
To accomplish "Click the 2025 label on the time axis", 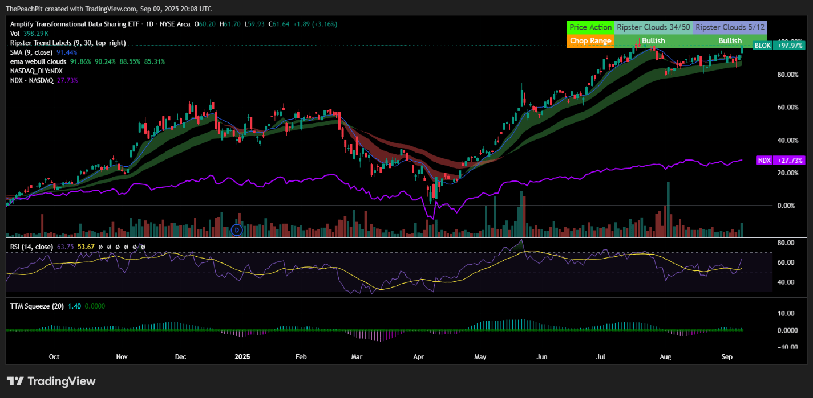I will click(242, 357).
